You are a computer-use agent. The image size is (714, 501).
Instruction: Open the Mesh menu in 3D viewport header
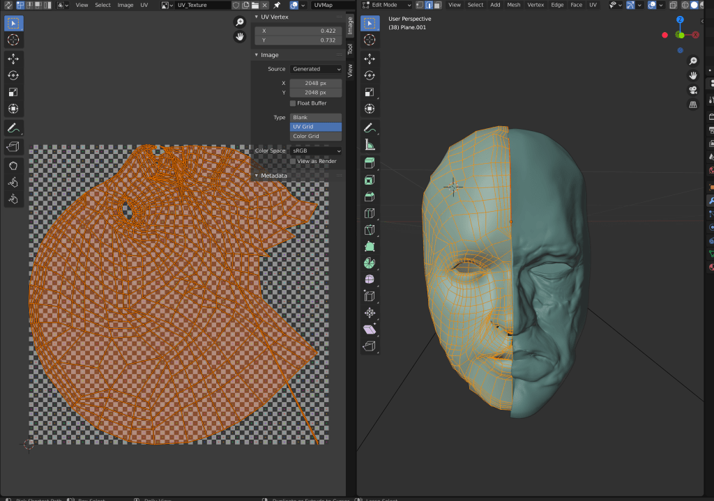coord(513,5)
